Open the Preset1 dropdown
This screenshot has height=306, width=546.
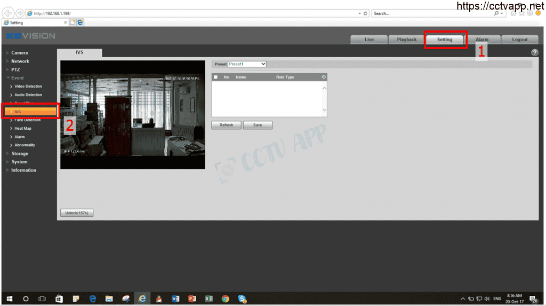[x=247, y=64]
